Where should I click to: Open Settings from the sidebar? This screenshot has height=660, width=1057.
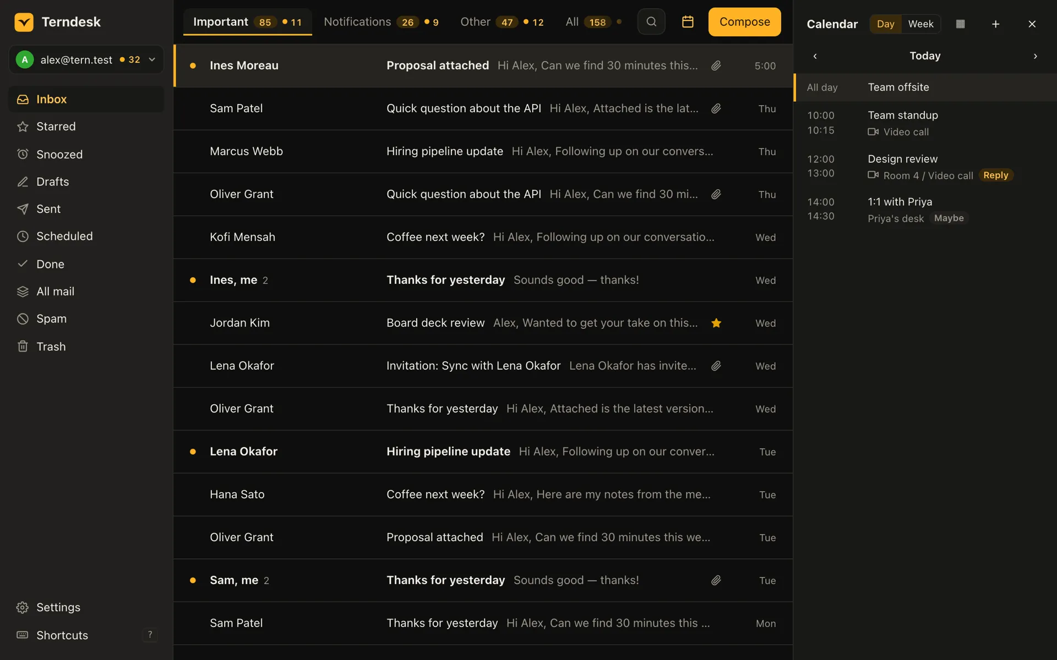click(86, 607)
